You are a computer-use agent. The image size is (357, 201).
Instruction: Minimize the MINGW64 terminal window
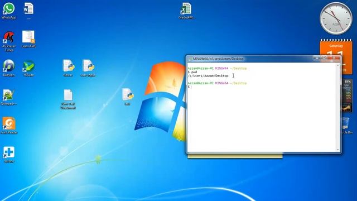316,58
